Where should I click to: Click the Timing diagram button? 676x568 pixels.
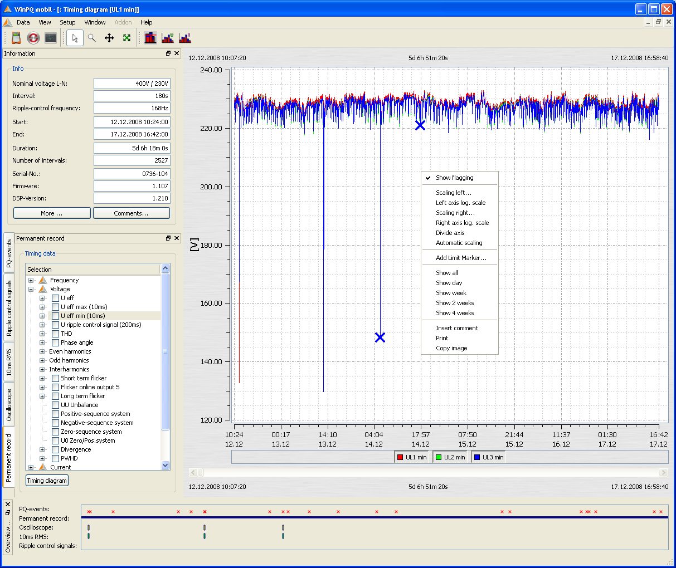point(47,481)
